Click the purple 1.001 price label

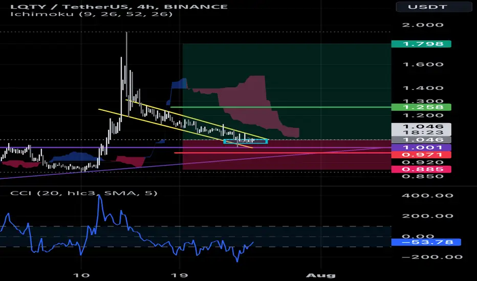pyautogui.click(x=421, y=148)
